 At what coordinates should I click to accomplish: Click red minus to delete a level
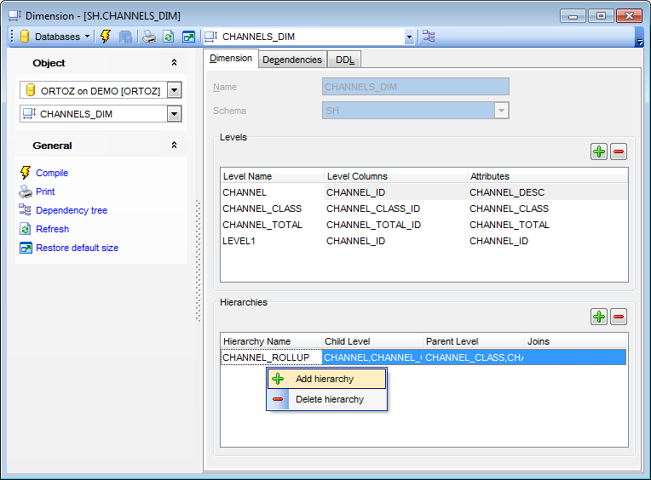[619, 151]
